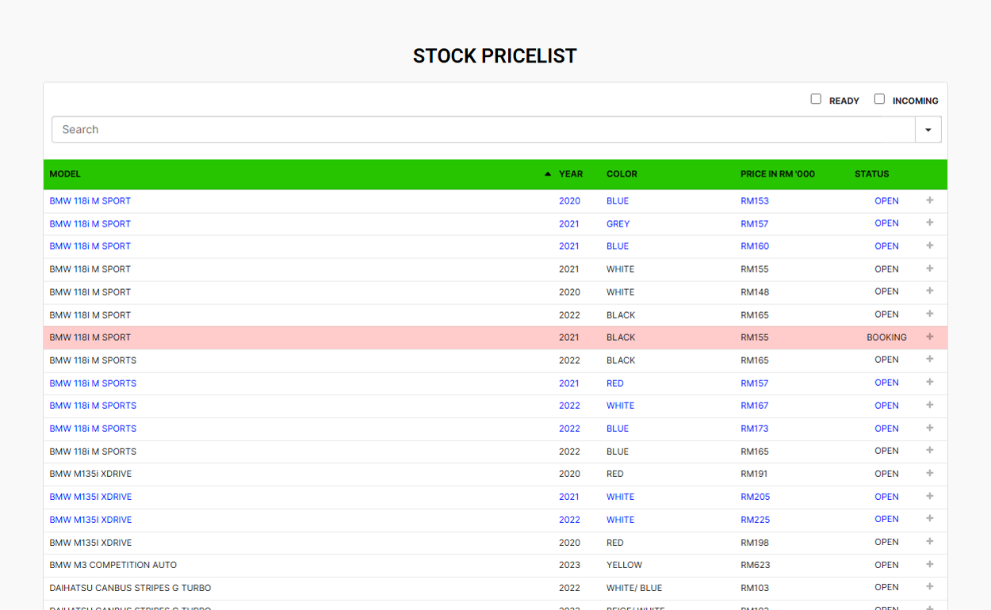Click plus icon on RM225 BMW M135I row
This screenshot has height=610, width=991.
[929, 519]
